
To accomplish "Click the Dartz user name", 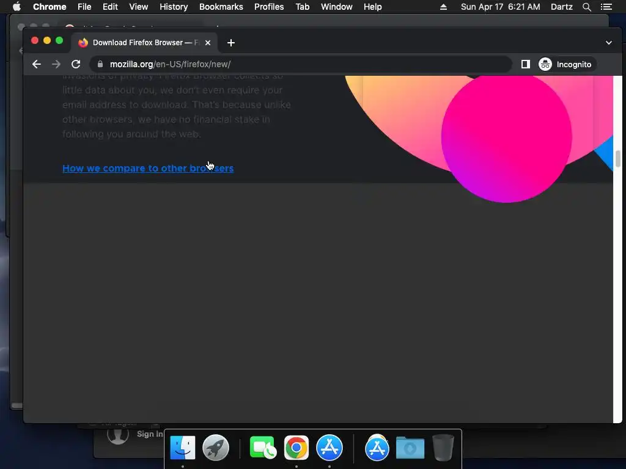I will point(562,7).
